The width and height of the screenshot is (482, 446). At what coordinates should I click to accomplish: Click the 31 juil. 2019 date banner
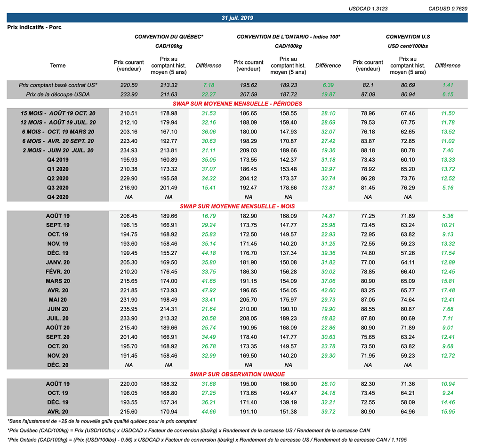pos(237,18)
